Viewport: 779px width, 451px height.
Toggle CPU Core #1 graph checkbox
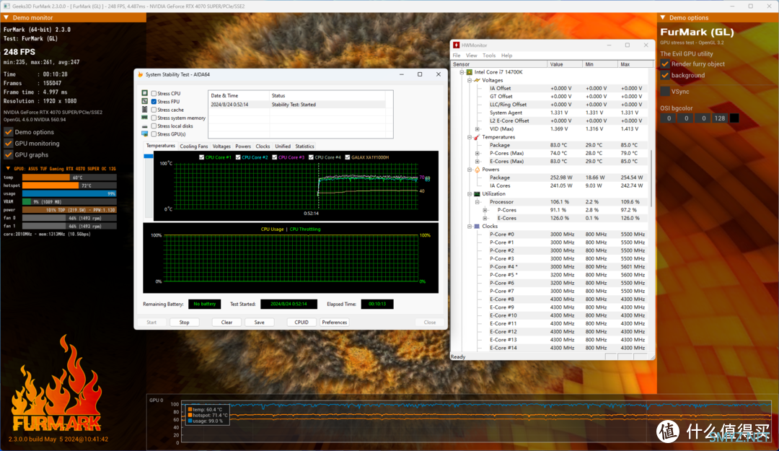point(202,157)
